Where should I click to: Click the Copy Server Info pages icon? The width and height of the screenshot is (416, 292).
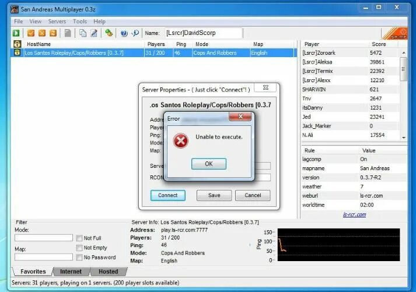click(83, 33)
